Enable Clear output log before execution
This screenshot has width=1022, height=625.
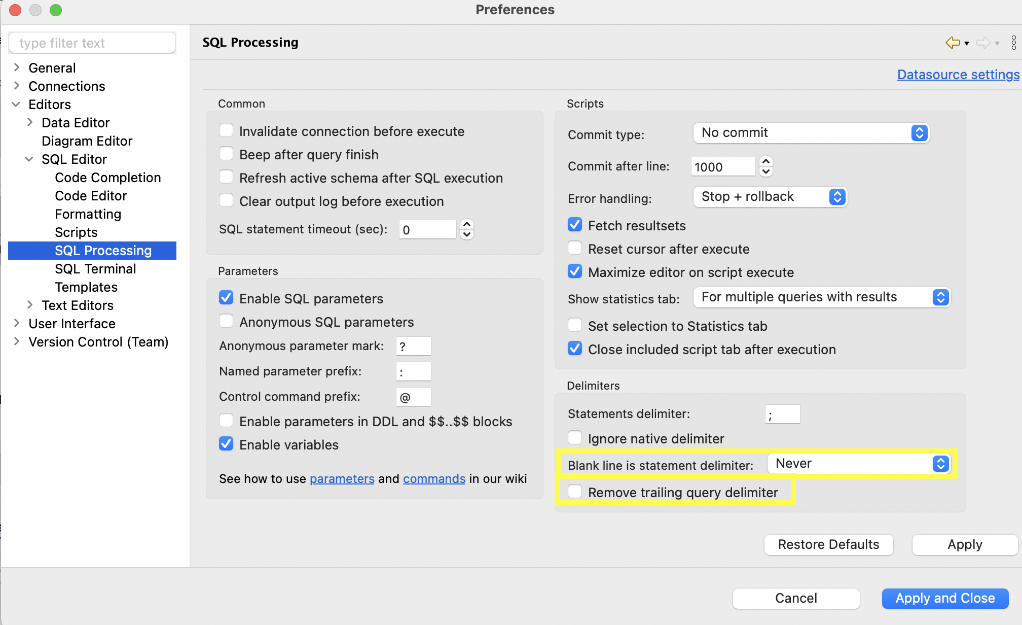(x=226, y=200)
